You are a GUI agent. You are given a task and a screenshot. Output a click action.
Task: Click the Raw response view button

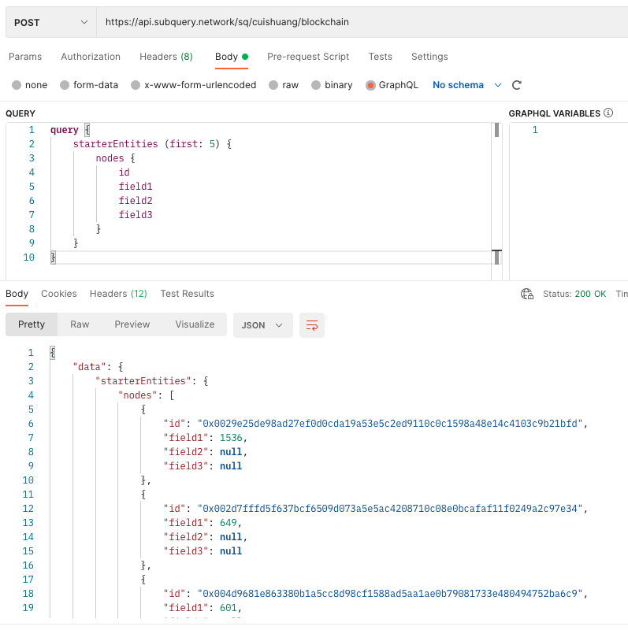pos(80,324)
